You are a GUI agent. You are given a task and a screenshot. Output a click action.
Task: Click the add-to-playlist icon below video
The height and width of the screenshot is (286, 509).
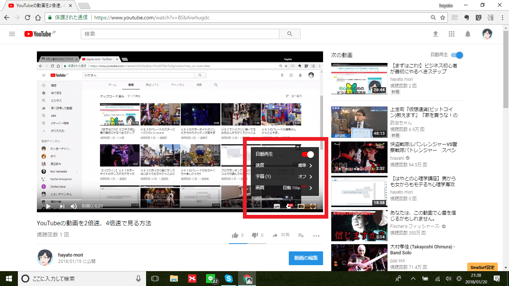point(301,235)
